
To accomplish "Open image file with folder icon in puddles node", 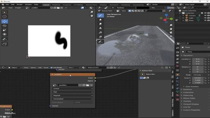I will (x=88, y=85).
